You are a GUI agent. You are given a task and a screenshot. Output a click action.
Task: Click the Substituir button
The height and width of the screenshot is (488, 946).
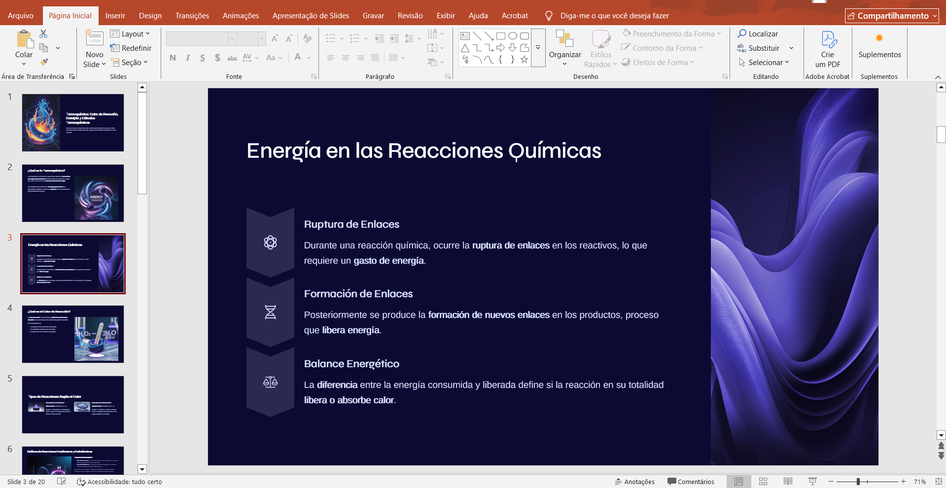[x=759, y=48]
